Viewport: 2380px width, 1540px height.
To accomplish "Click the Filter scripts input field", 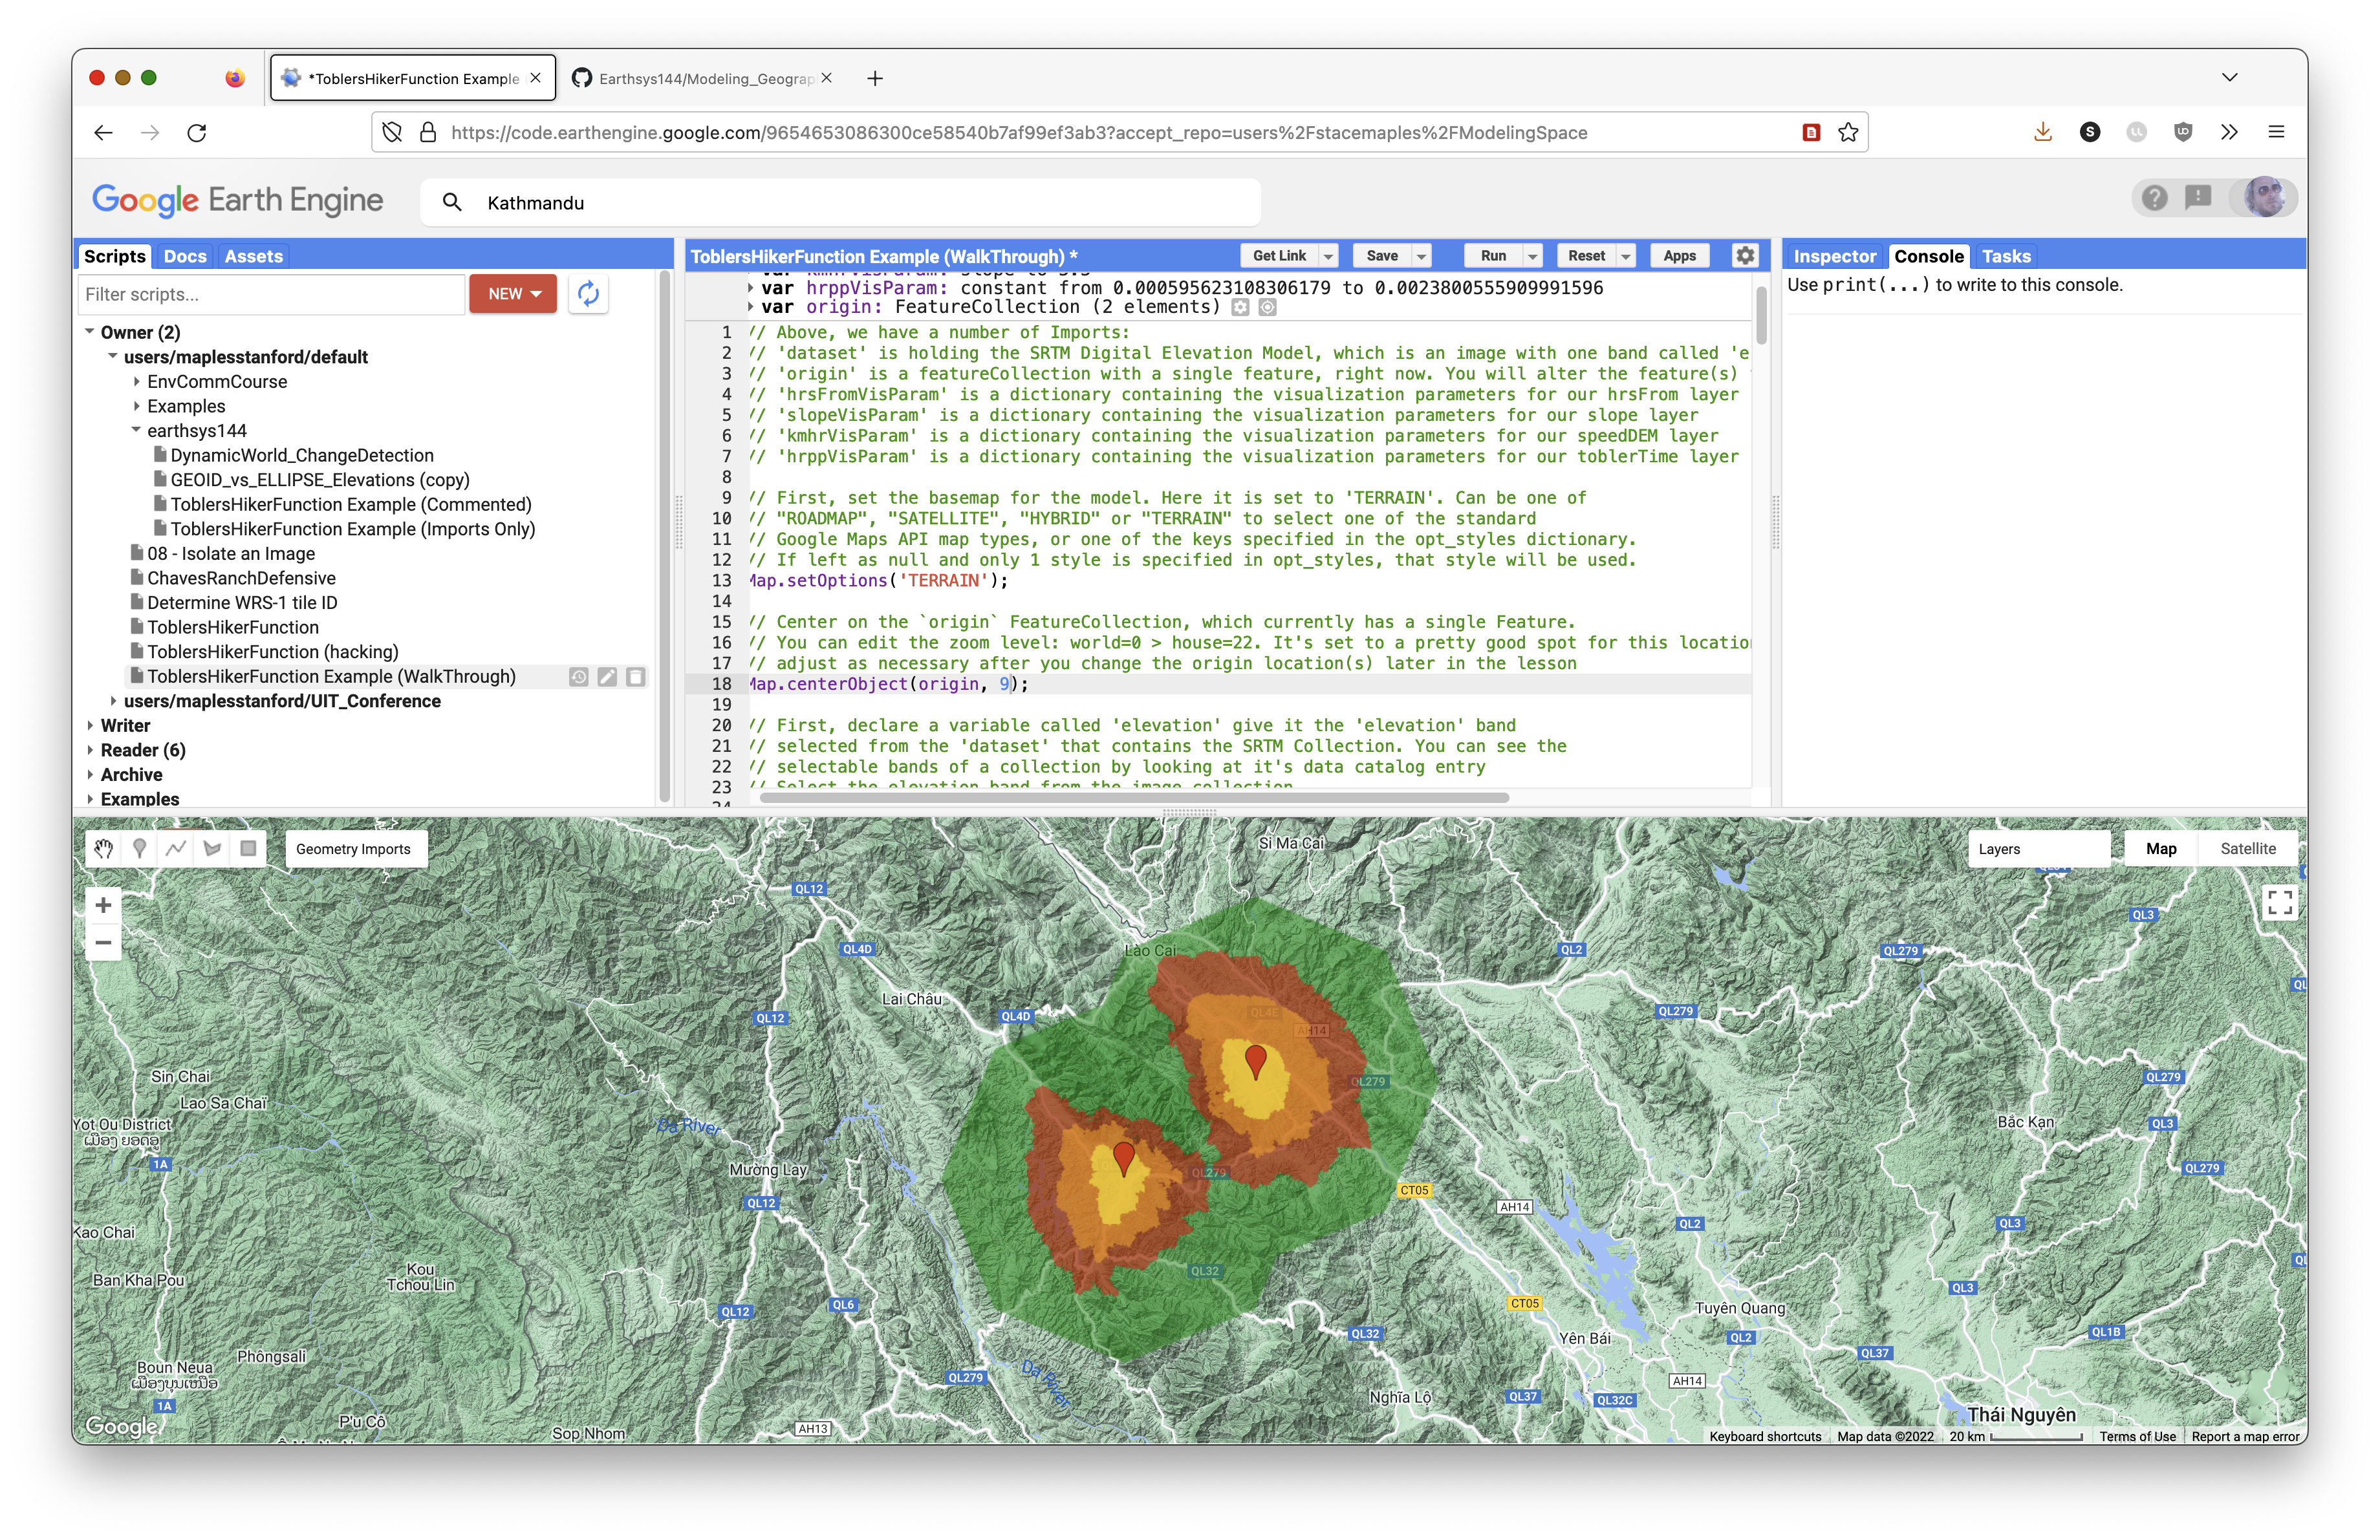I will pyautogui.click(x=271, y=294).
